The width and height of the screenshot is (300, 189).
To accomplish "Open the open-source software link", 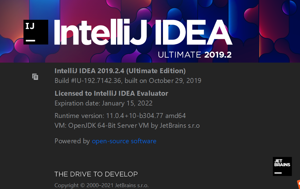I will click(124, 141).
